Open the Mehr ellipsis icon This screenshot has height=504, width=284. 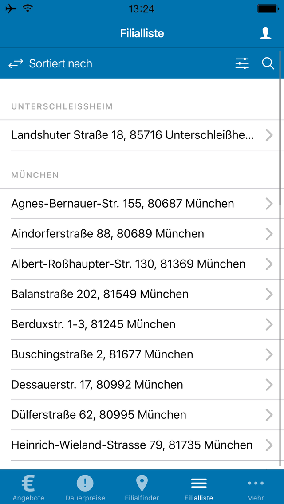point(255,483)
